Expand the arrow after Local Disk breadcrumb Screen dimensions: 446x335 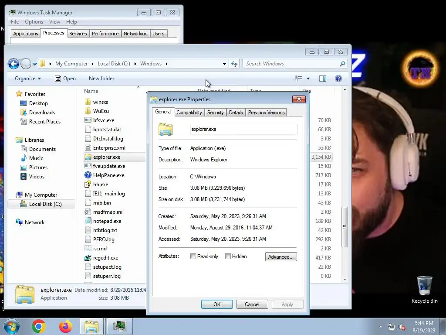tap(135, 64)
